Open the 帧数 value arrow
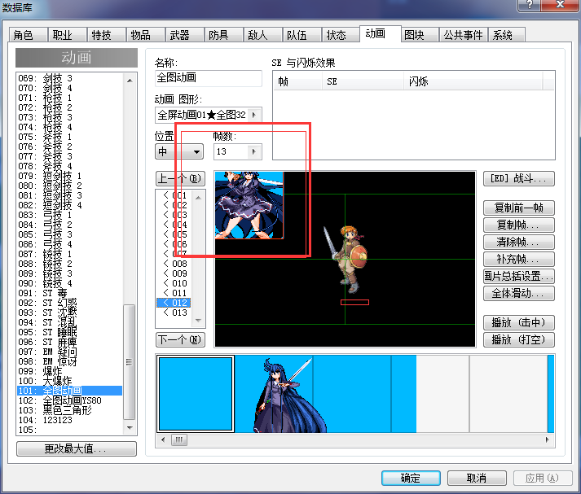Image resolution: width=581 pixels, height=494 pixels. pos(253,151)
